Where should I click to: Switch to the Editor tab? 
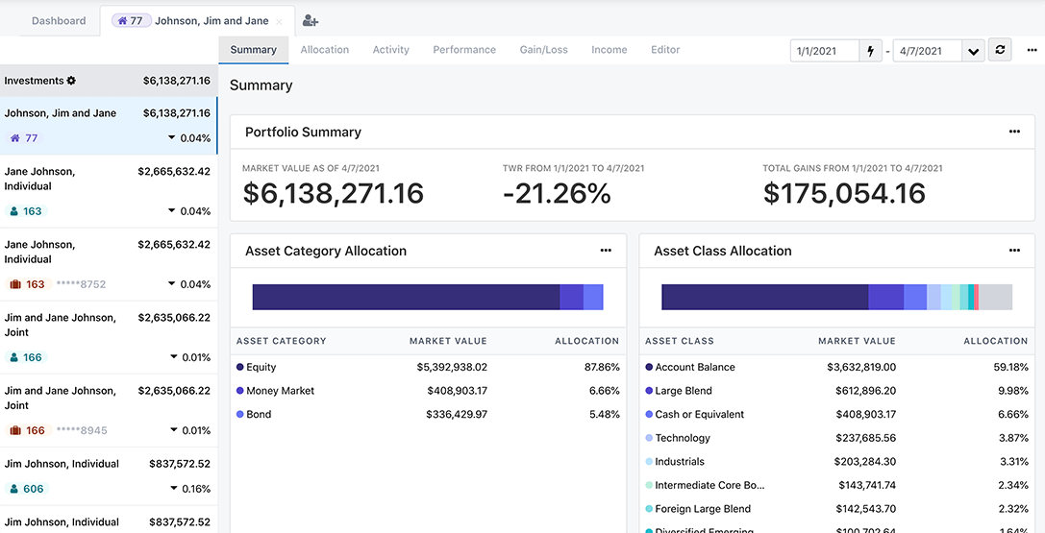[665, 50]
